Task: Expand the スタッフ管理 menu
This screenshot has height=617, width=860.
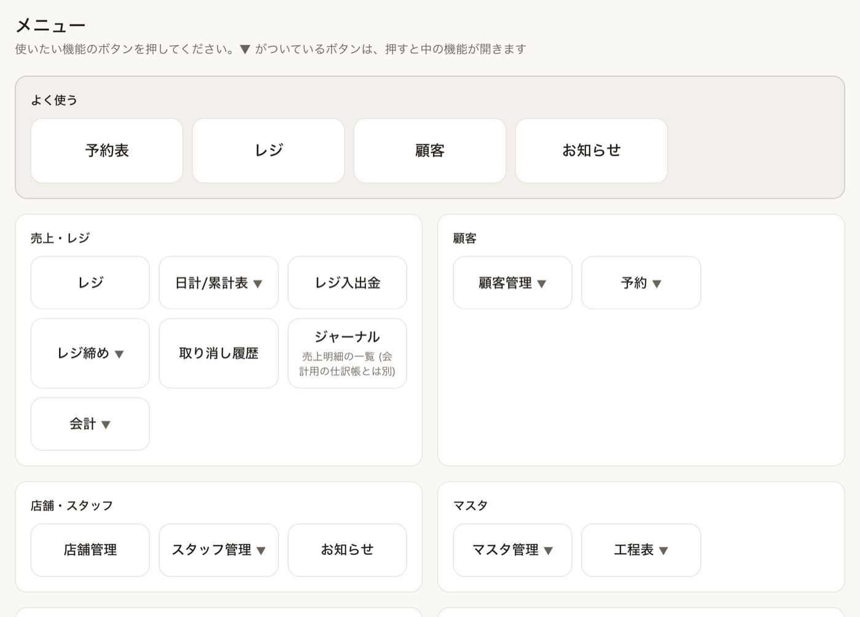Action: [x=219, y=550]
